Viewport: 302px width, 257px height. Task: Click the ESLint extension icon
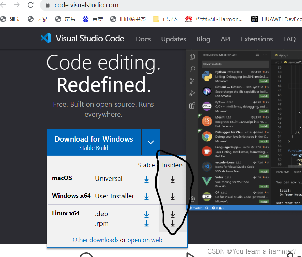(207, 121)
